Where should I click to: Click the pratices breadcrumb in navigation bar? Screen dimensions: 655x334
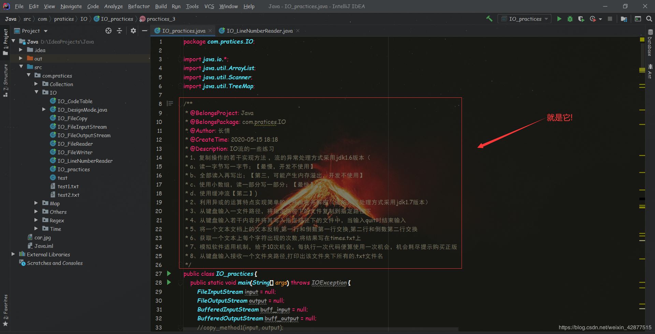point(64,19)
